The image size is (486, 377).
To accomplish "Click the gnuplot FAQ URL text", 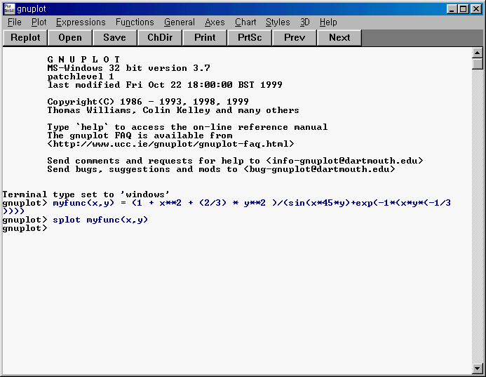I will click(x=170, y=144).
